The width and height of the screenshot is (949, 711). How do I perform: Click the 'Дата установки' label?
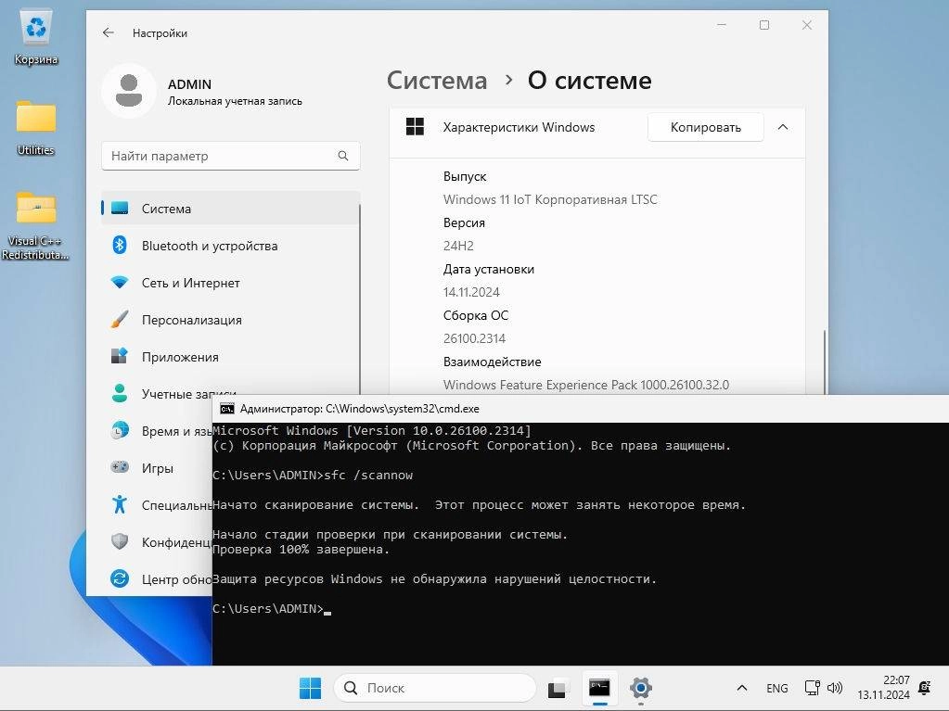pos(489,269)
